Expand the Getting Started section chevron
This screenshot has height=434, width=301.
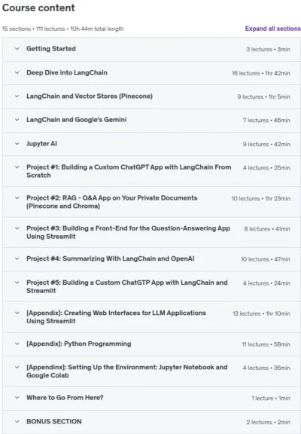pyautogui.click(x=17, y=49)
